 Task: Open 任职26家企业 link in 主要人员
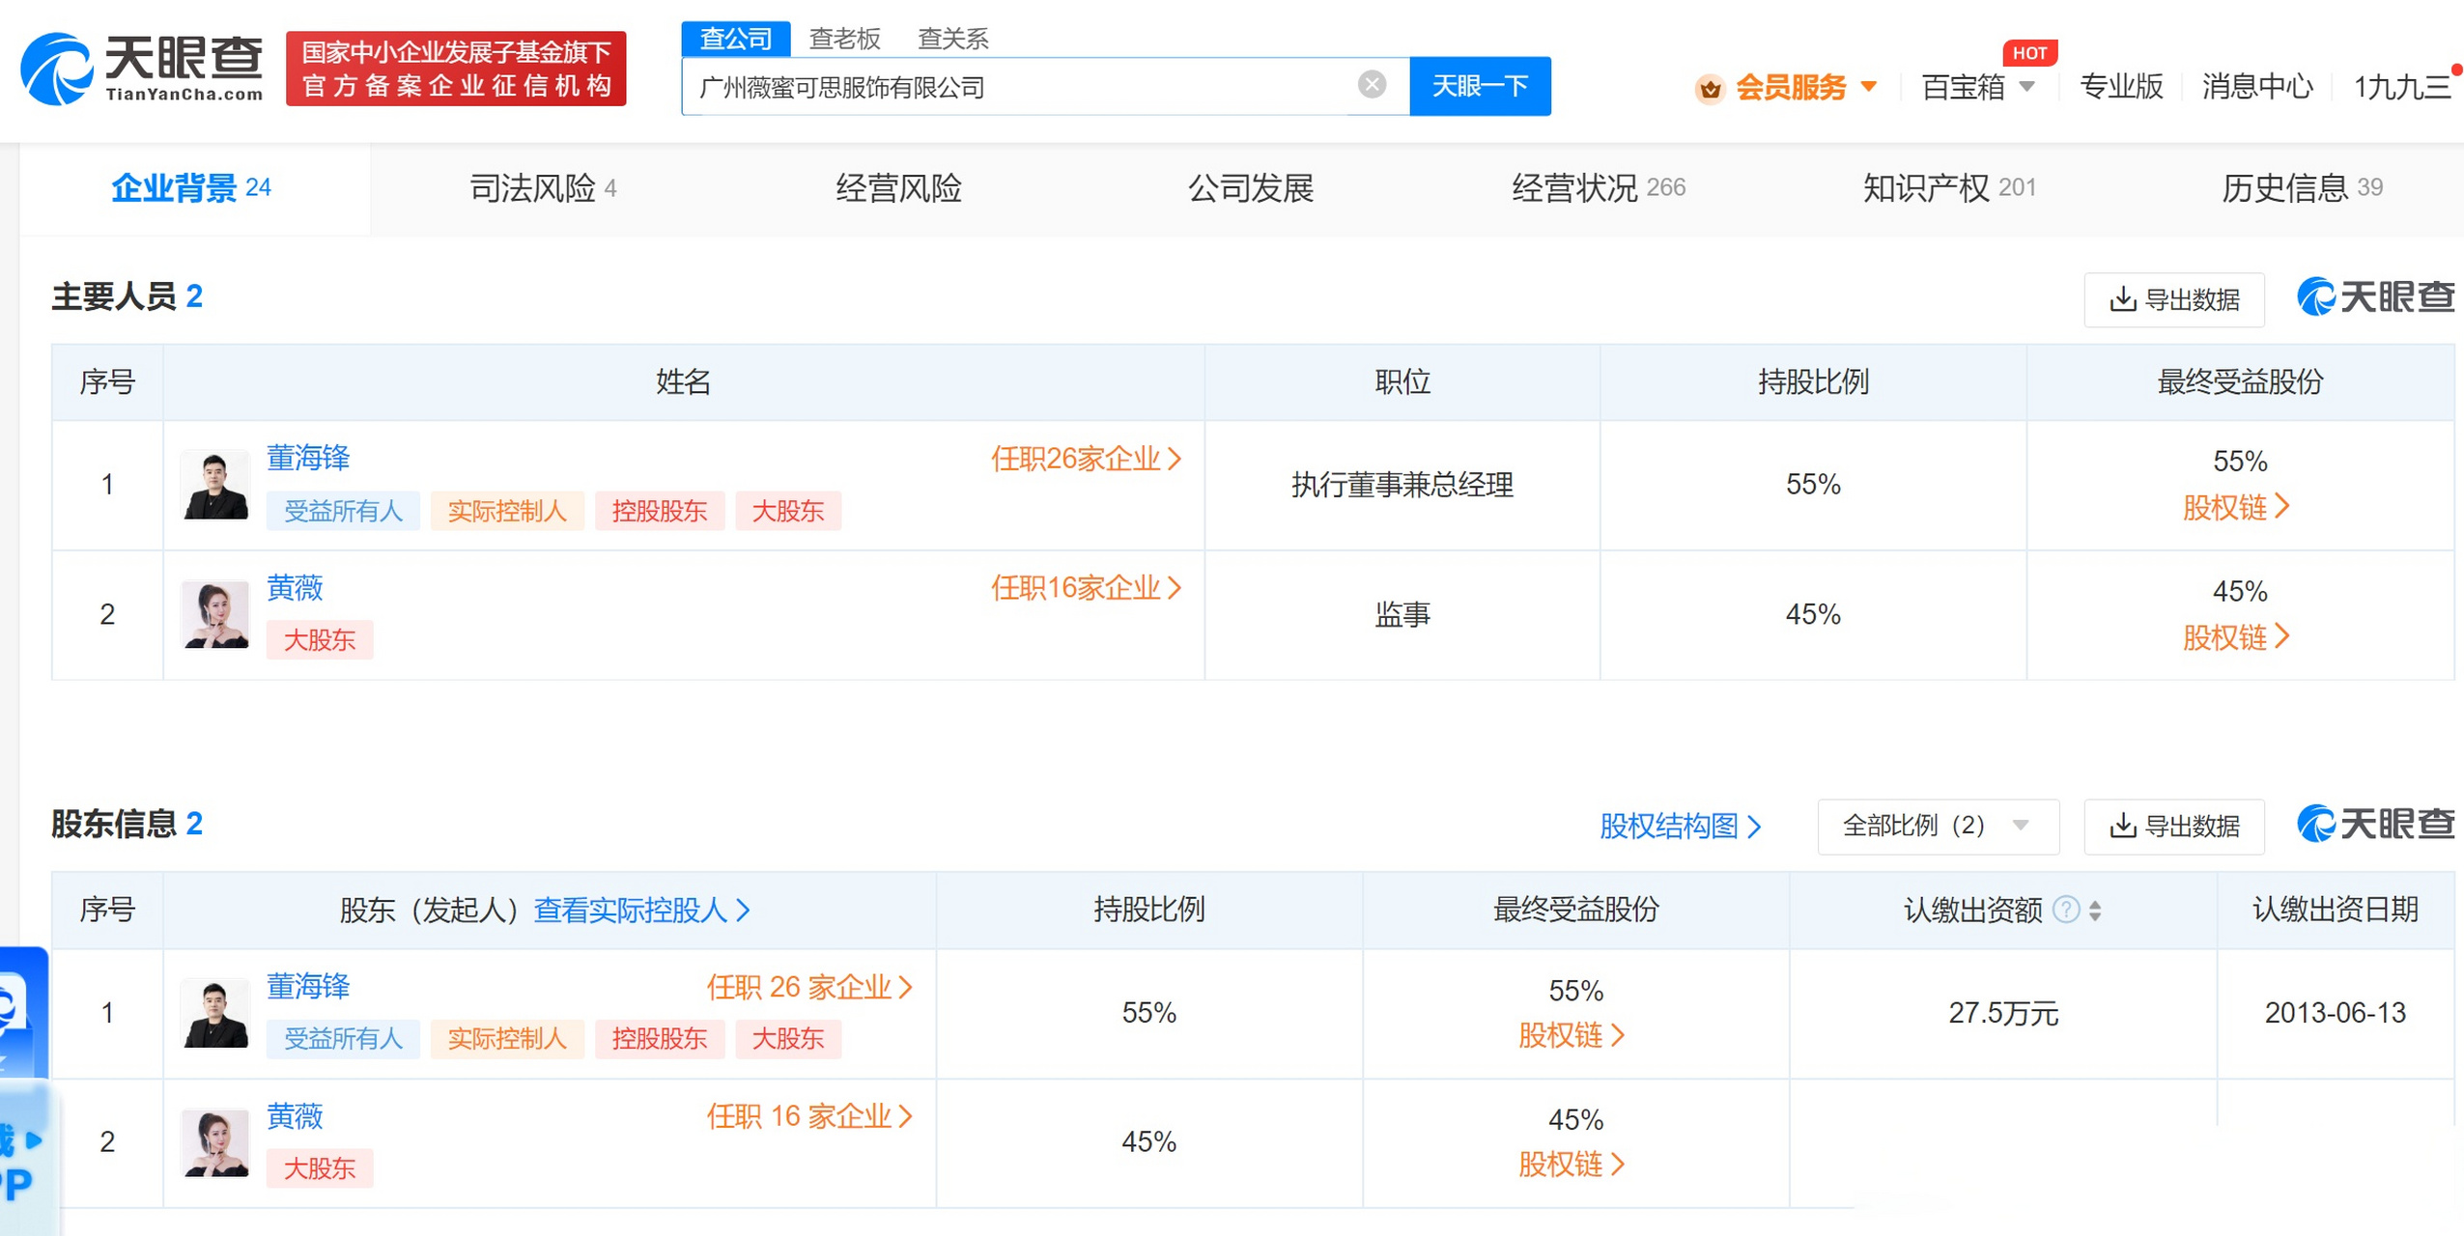click(1086, 459)
